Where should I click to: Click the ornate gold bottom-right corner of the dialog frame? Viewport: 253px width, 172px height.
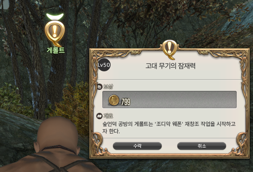coord(241,150)
